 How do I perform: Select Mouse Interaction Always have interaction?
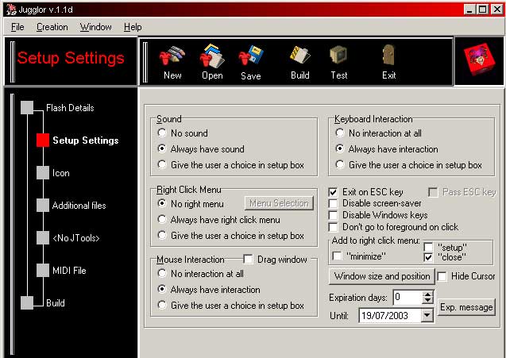coord(162,289)
